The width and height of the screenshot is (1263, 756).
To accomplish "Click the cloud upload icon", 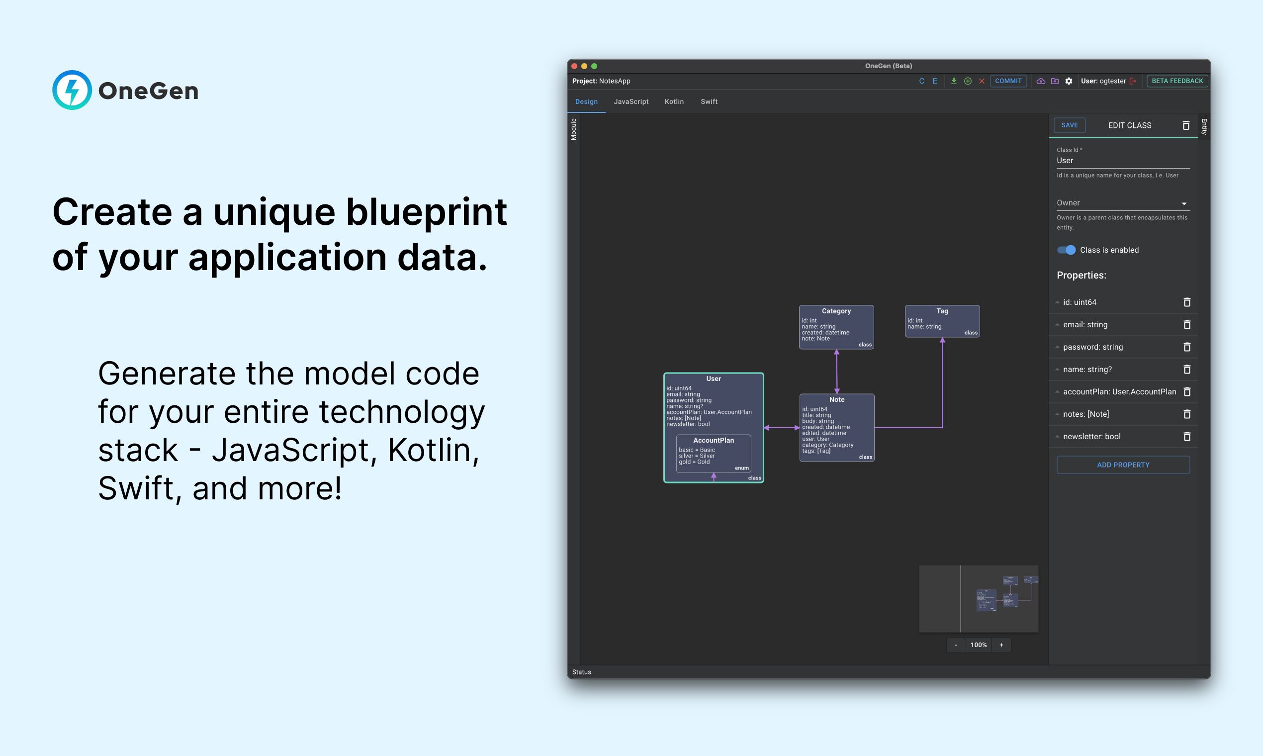I will click(x=1041, y=81).
